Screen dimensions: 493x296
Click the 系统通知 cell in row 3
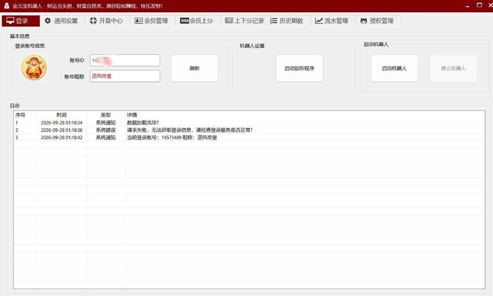pos(106,137)
